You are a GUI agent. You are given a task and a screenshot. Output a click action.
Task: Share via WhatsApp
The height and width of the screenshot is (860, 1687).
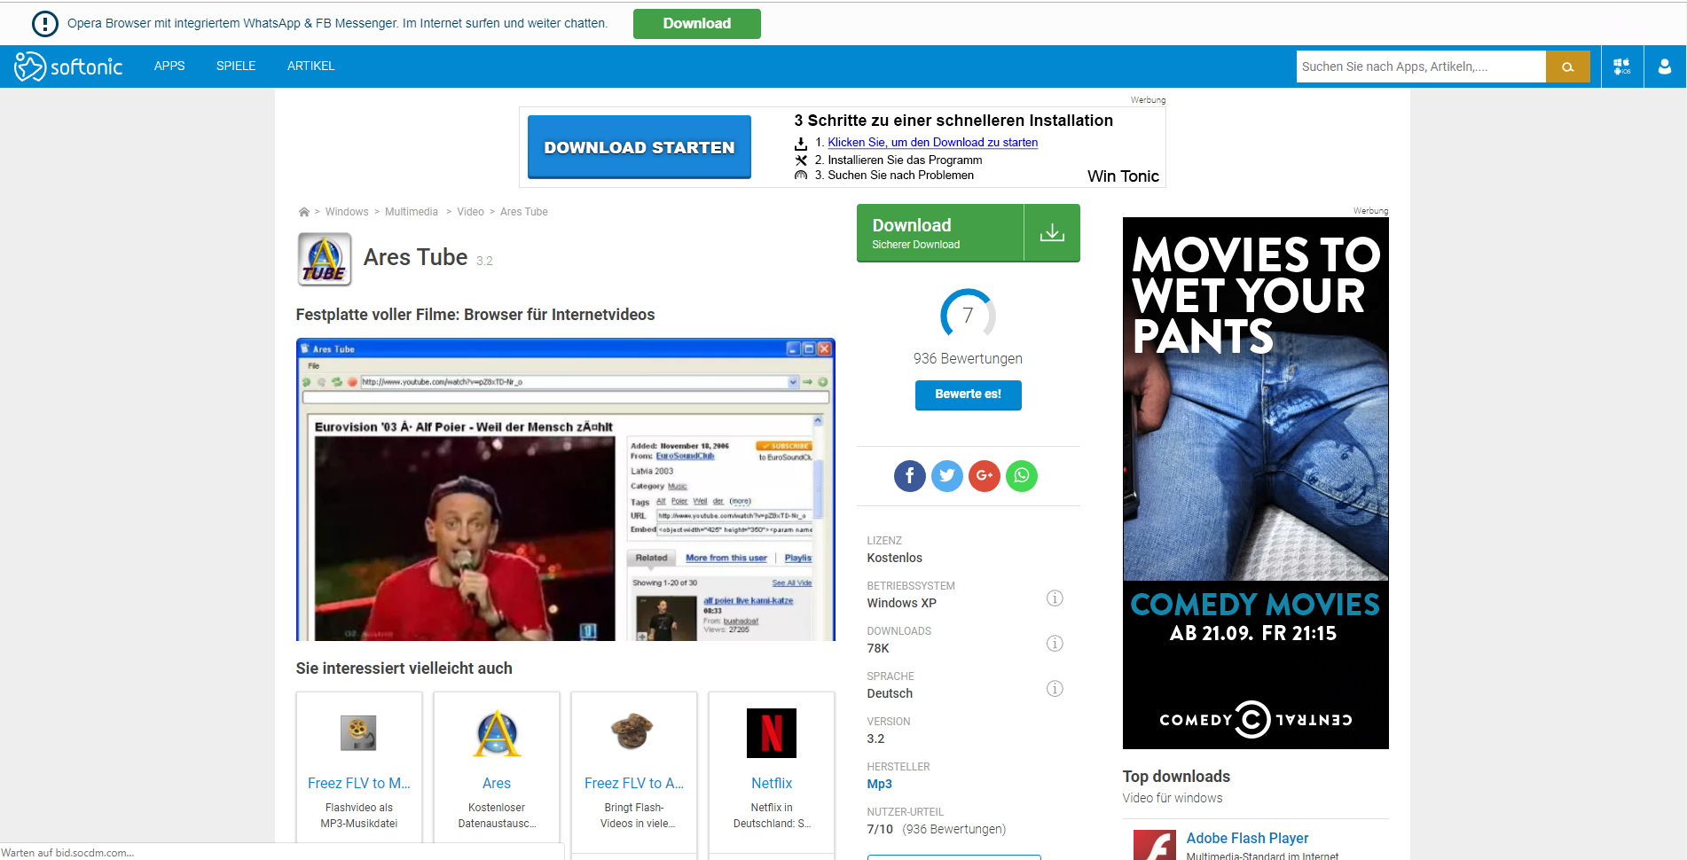click(1022, 476)
